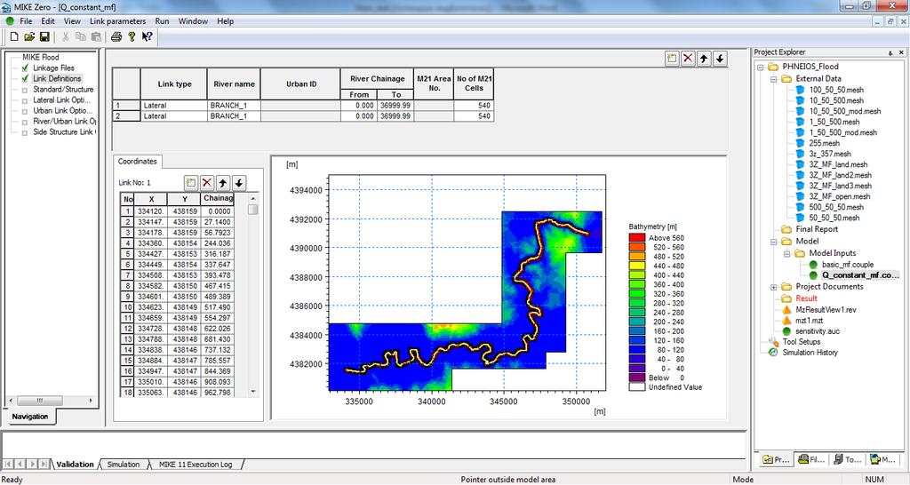Image resolution: width=910 pixels, height=485 pixels.
Task: Move link down arrow above link table
Action: [x=720, y=58]
